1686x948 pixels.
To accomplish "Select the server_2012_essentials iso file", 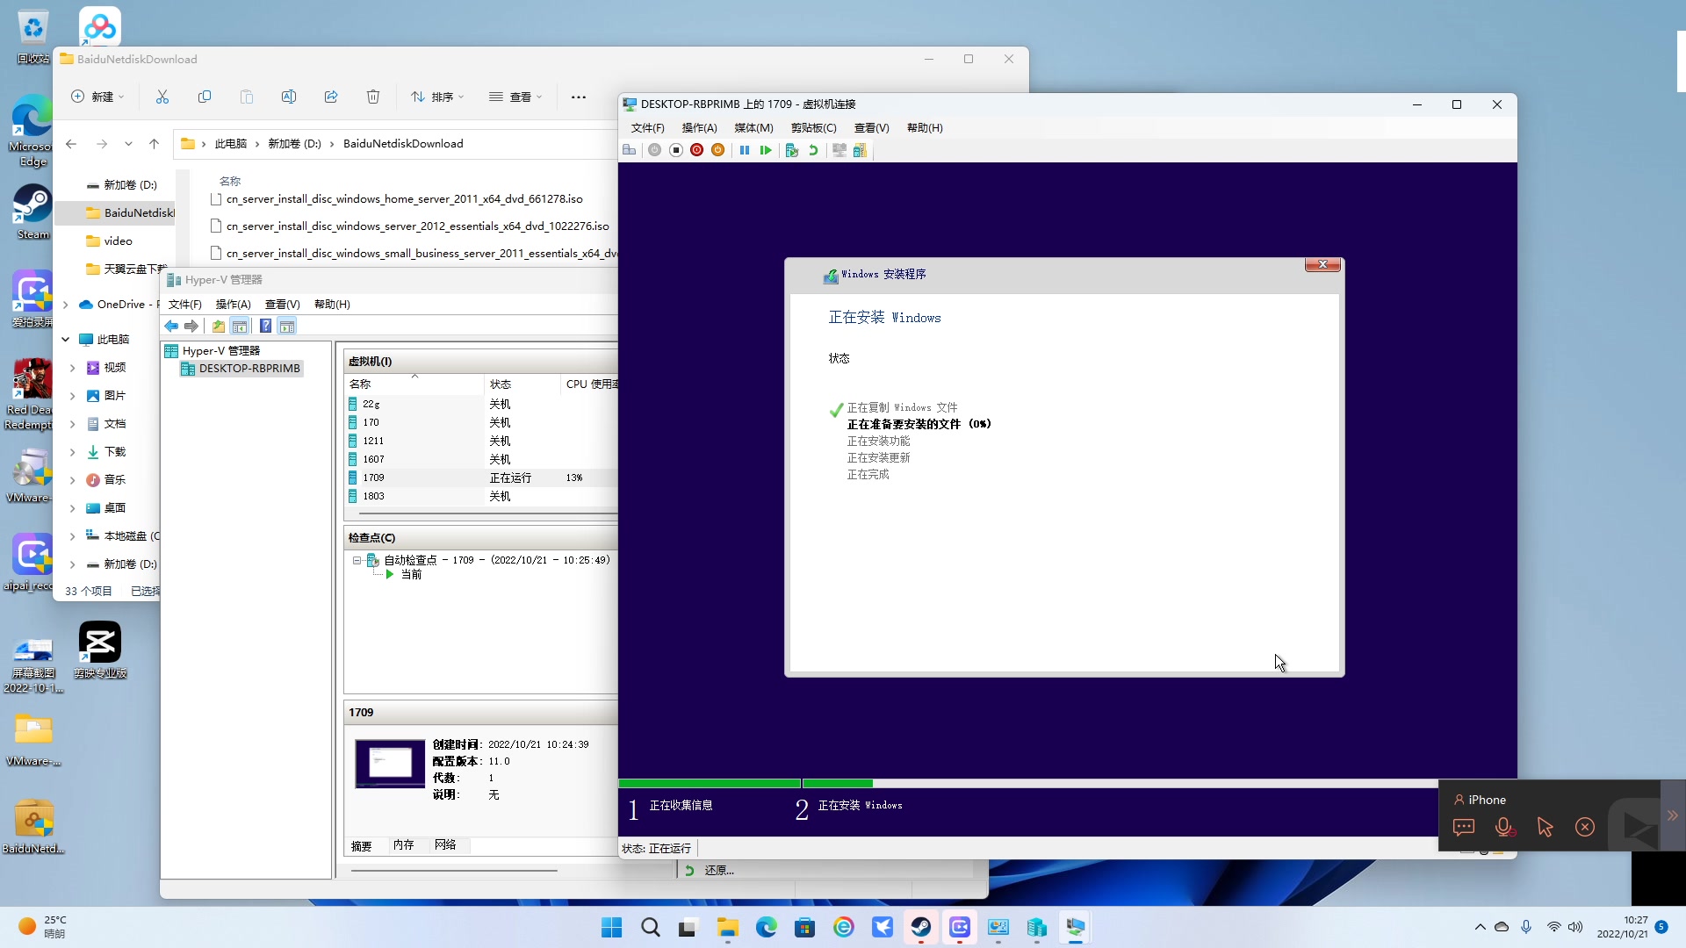I will [417, 226].
